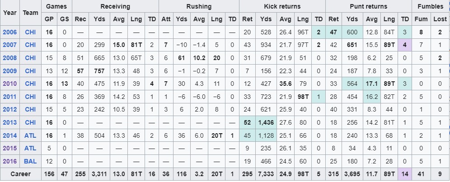Open the 2007 season link
Viewport: 450px width, 182px height.
[x=10, y=45]
